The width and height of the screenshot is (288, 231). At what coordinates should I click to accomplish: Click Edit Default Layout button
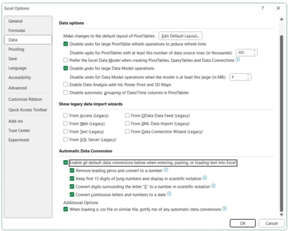(180, 36)
